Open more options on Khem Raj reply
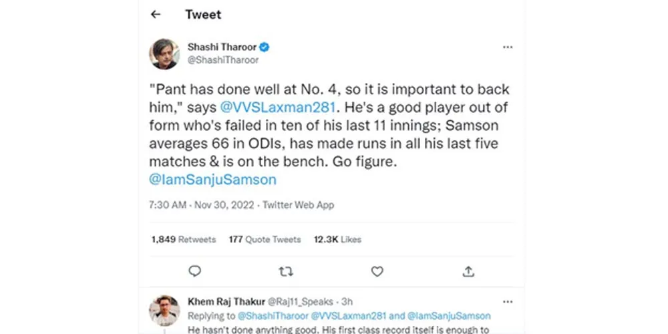This screenshot has width=668, height=334. point(508,302)
